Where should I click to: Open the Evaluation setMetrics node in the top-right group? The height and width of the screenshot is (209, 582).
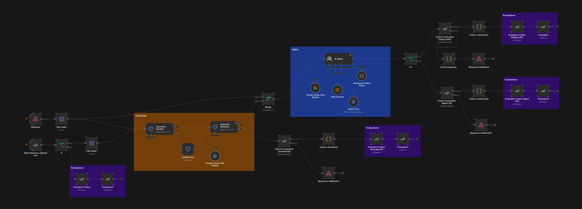click(x=543, y=27)
